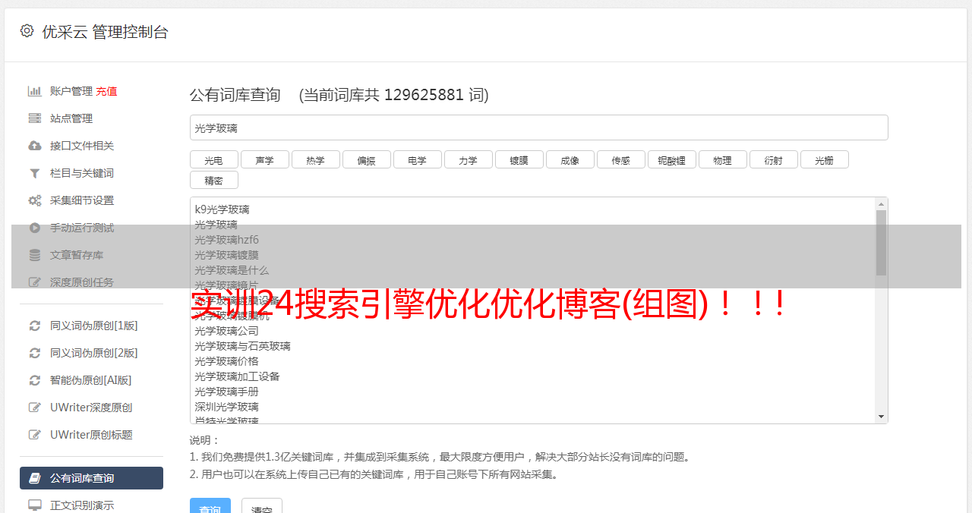This screenshot has height=513, width=972.
Task: Click the 传感 tag button
Action: point(620,160)
